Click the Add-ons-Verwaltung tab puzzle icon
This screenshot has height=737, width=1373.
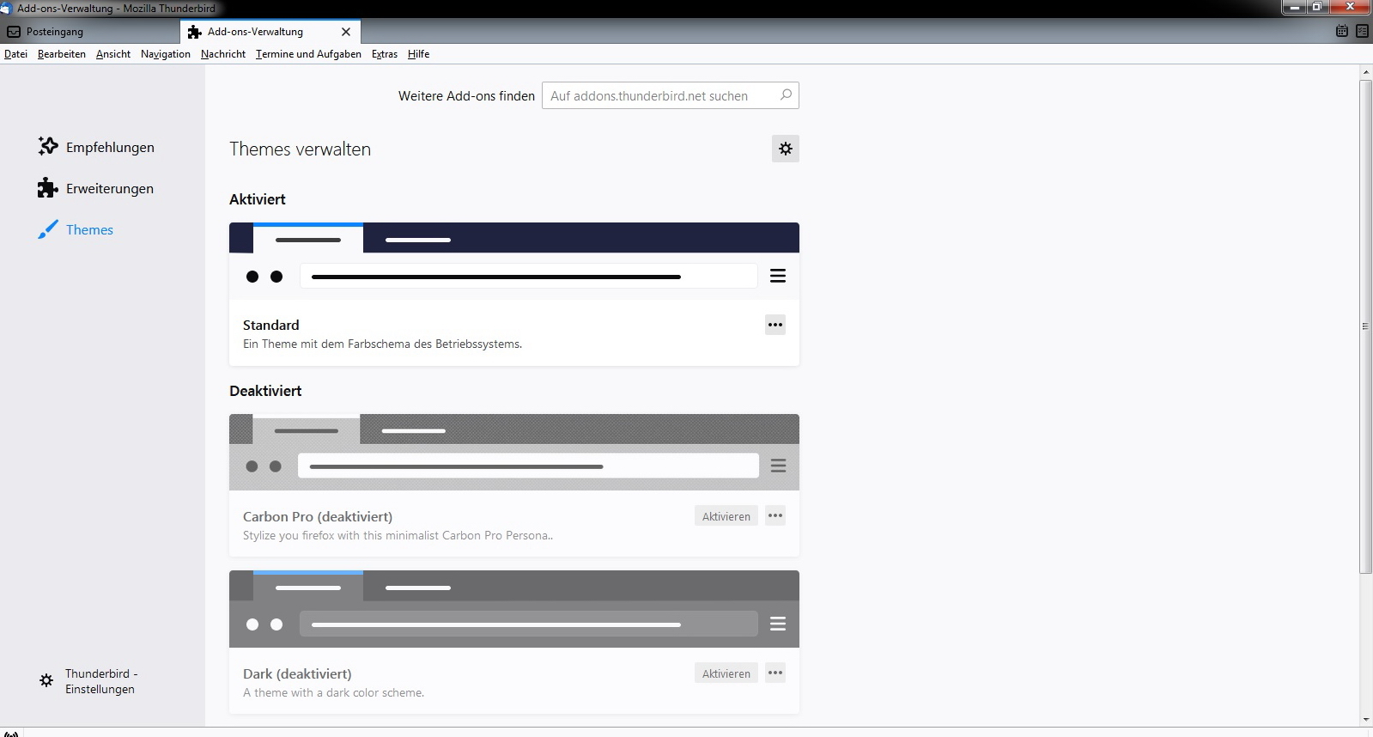(195, 32)
